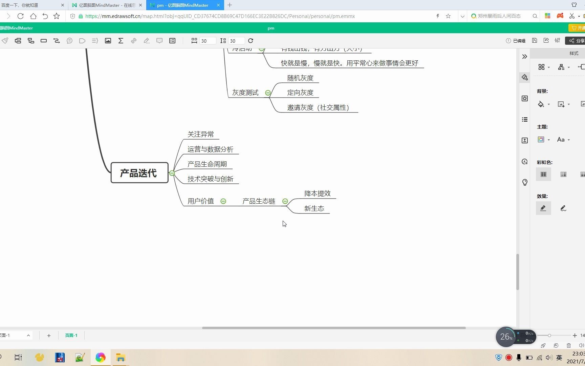
Task: Open the lightbulb tips panel in the sidebar
Action: pyautogui.click(x=525, y=182)
